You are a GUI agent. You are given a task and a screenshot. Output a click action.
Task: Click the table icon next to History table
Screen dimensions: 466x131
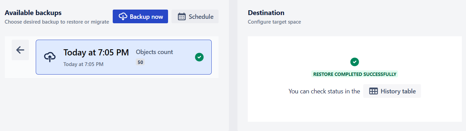[x=374, y=91]
